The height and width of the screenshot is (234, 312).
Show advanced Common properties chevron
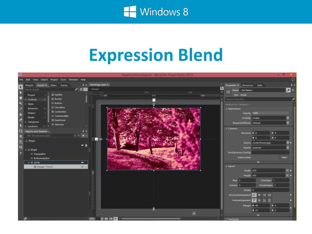pyautogui.click(x=258, y=162)
